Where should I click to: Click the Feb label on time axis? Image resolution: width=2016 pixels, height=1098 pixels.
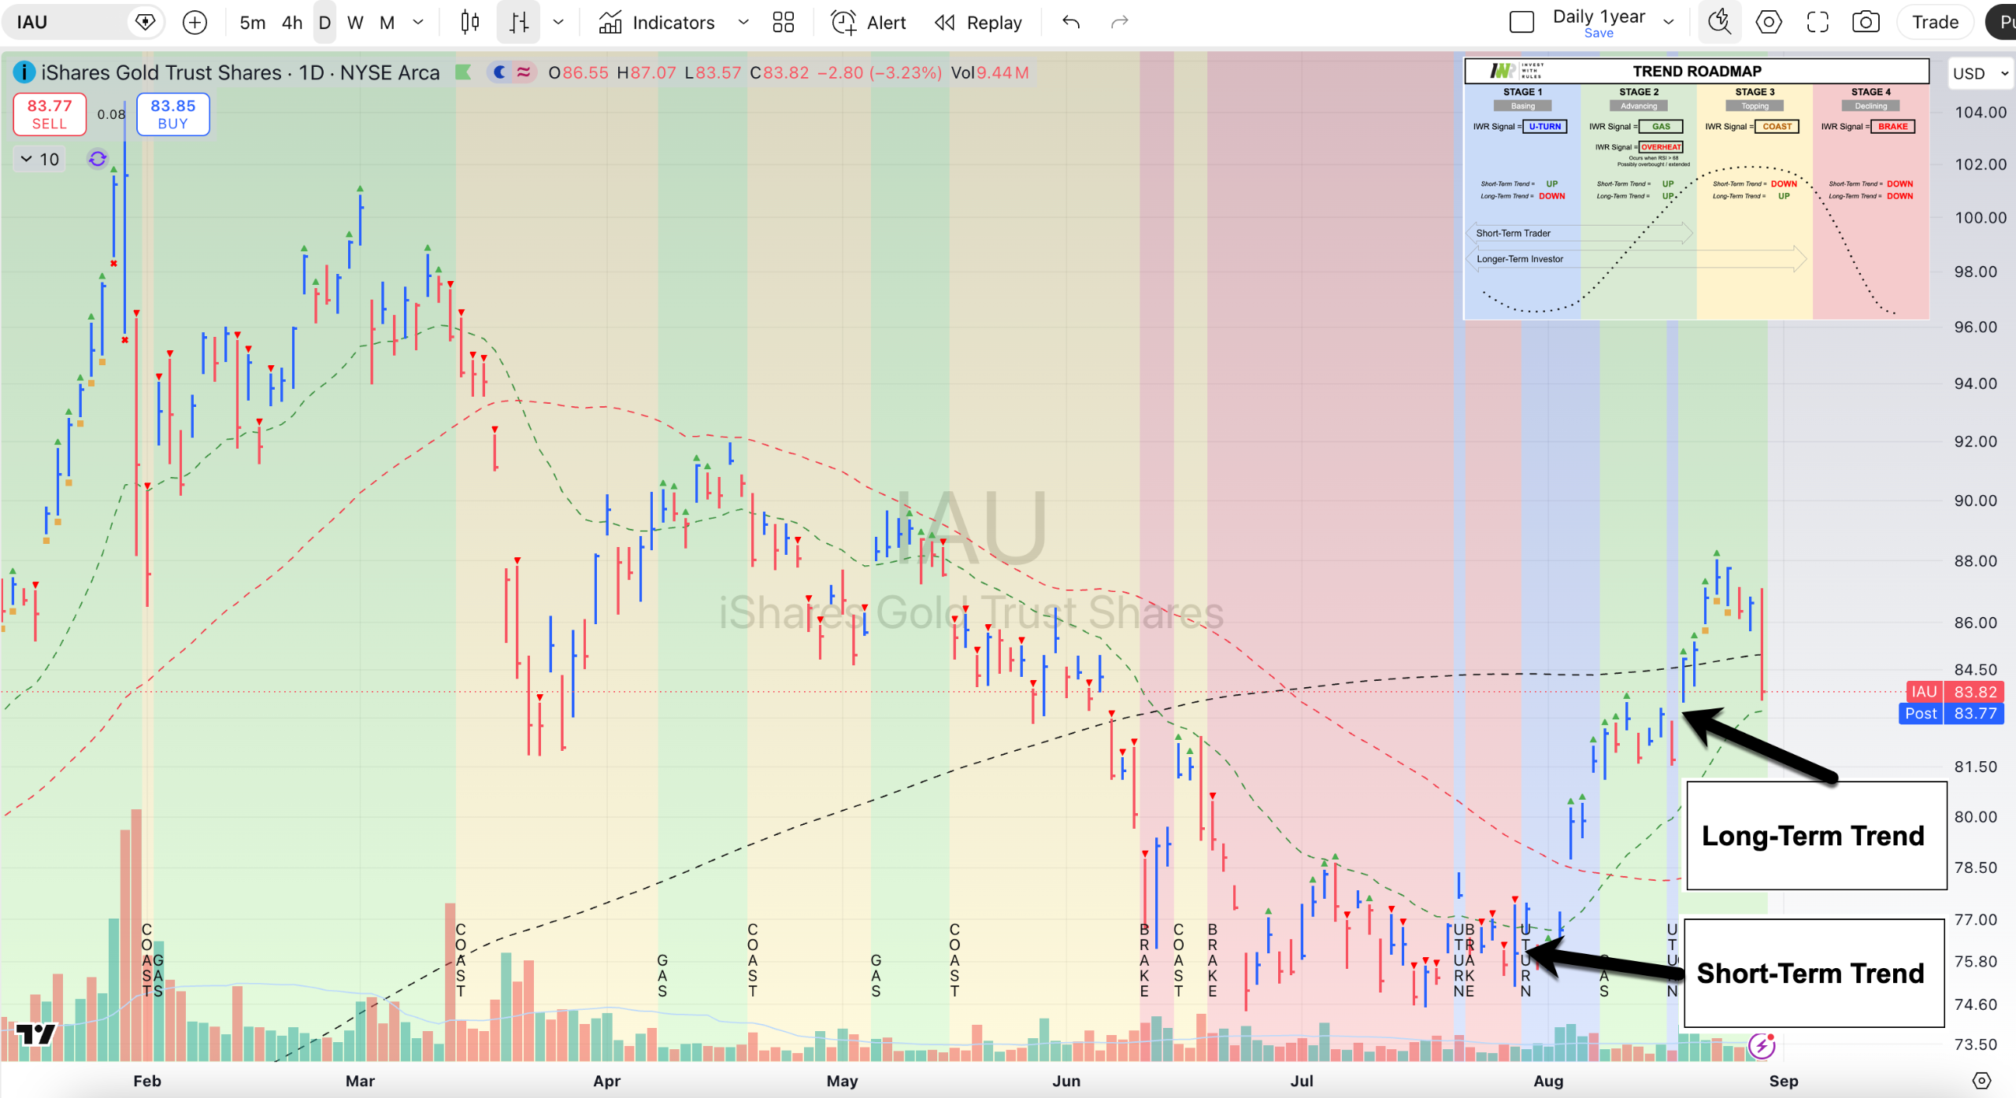tap(147, 1081)
